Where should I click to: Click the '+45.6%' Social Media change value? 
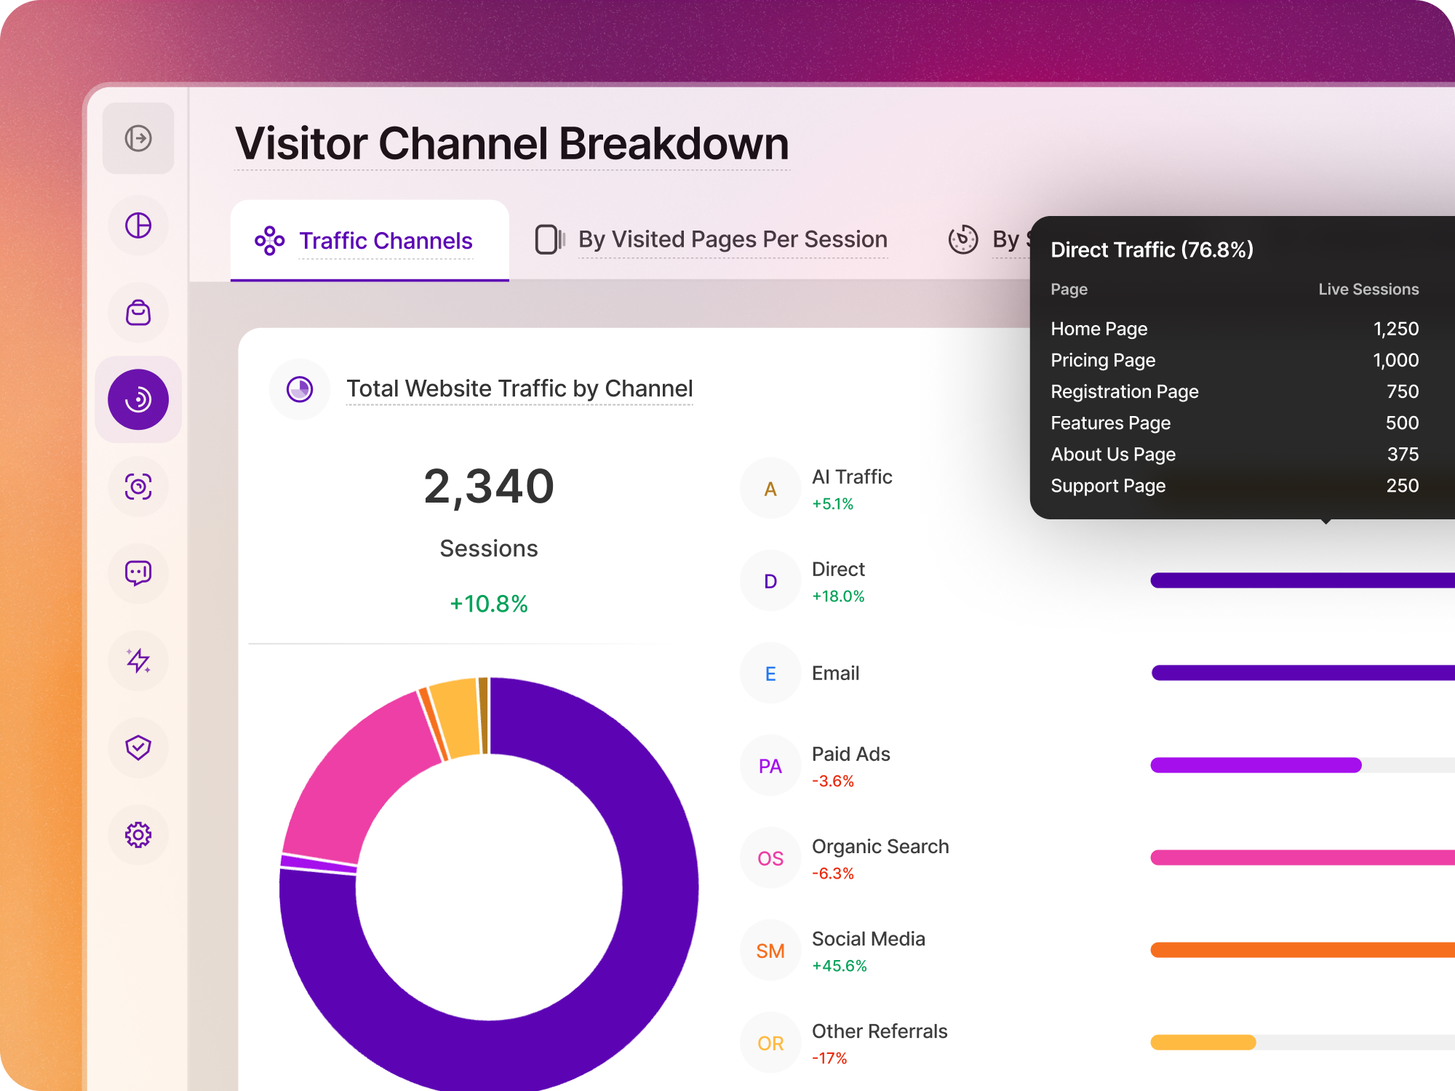point(840,966)
